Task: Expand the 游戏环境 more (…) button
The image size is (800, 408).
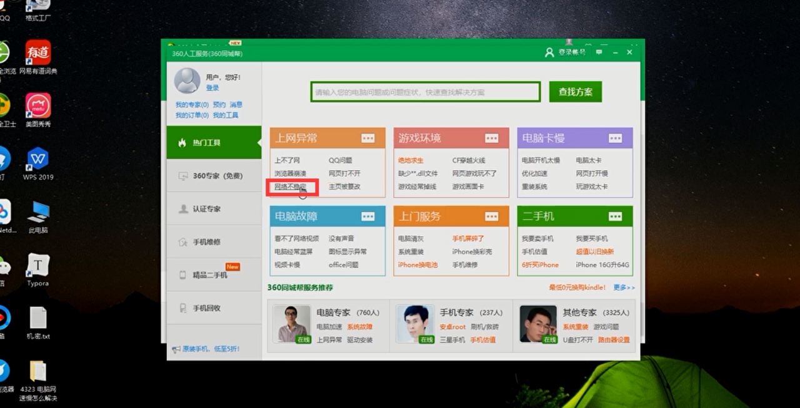Action: coord(492,138)
